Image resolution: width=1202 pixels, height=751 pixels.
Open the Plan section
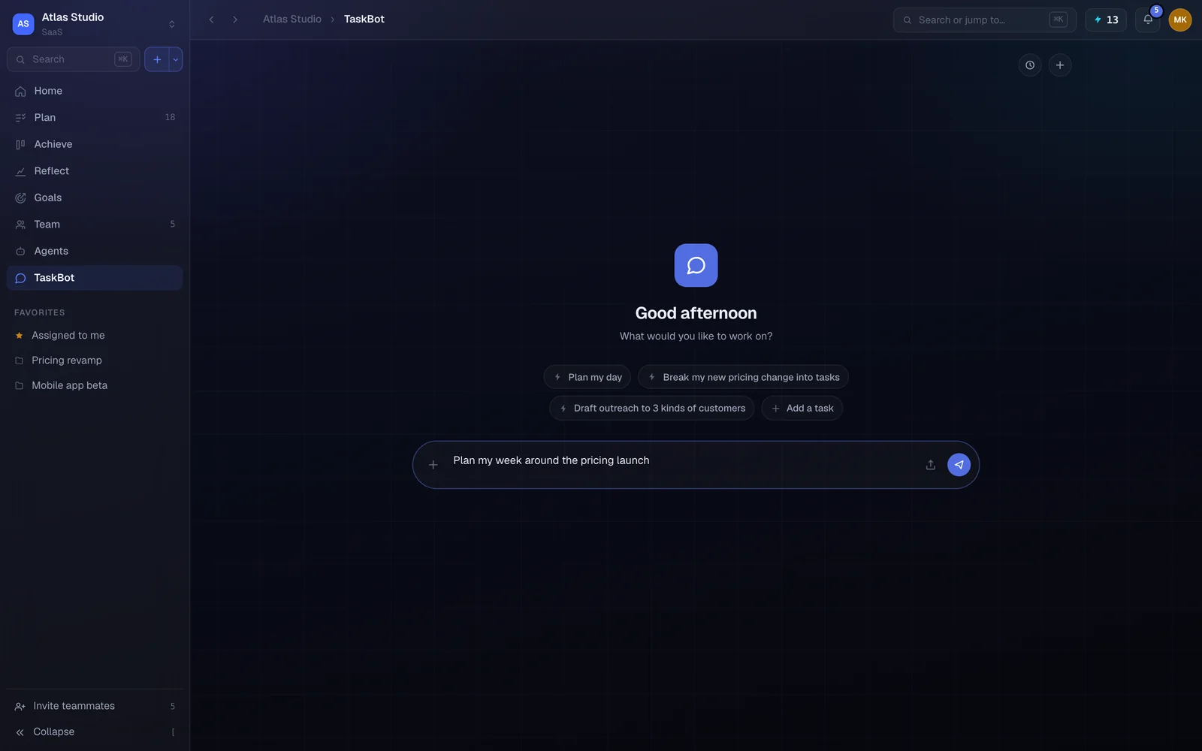(x=95, y=117)
